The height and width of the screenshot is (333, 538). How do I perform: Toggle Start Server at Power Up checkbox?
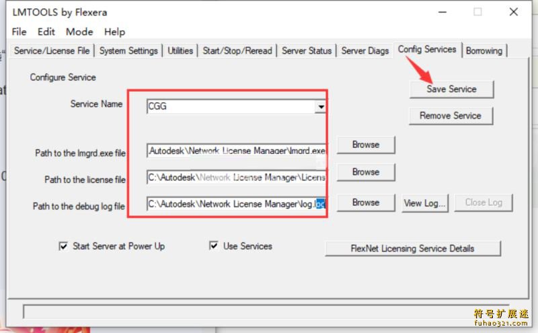click(x=63, y=246)
